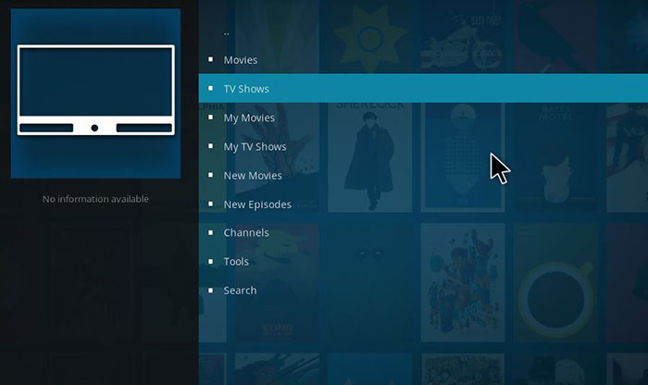Open the Search entry

[x=423, y=291]
